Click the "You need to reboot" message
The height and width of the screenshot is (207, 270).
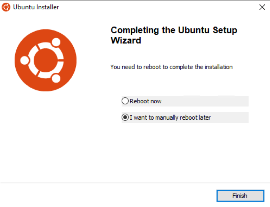click(172, 67)
